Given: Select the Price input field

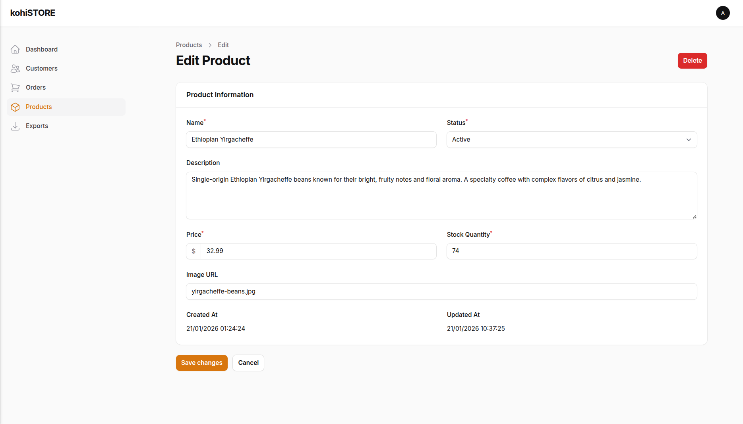Looking at the screenshot, I should 318,251.
